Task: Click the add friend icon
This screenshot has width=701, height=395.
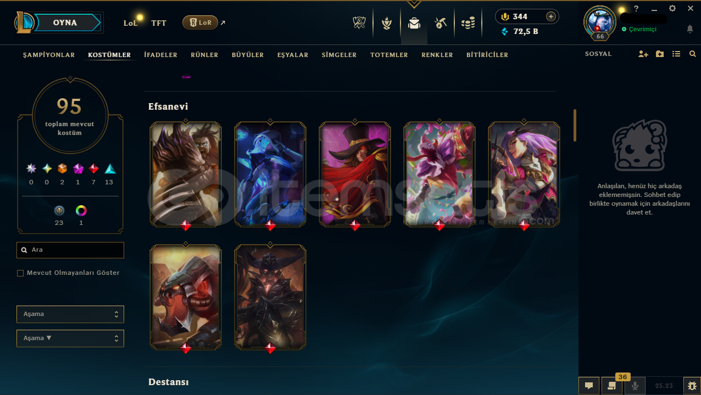Action: (643, 54)
